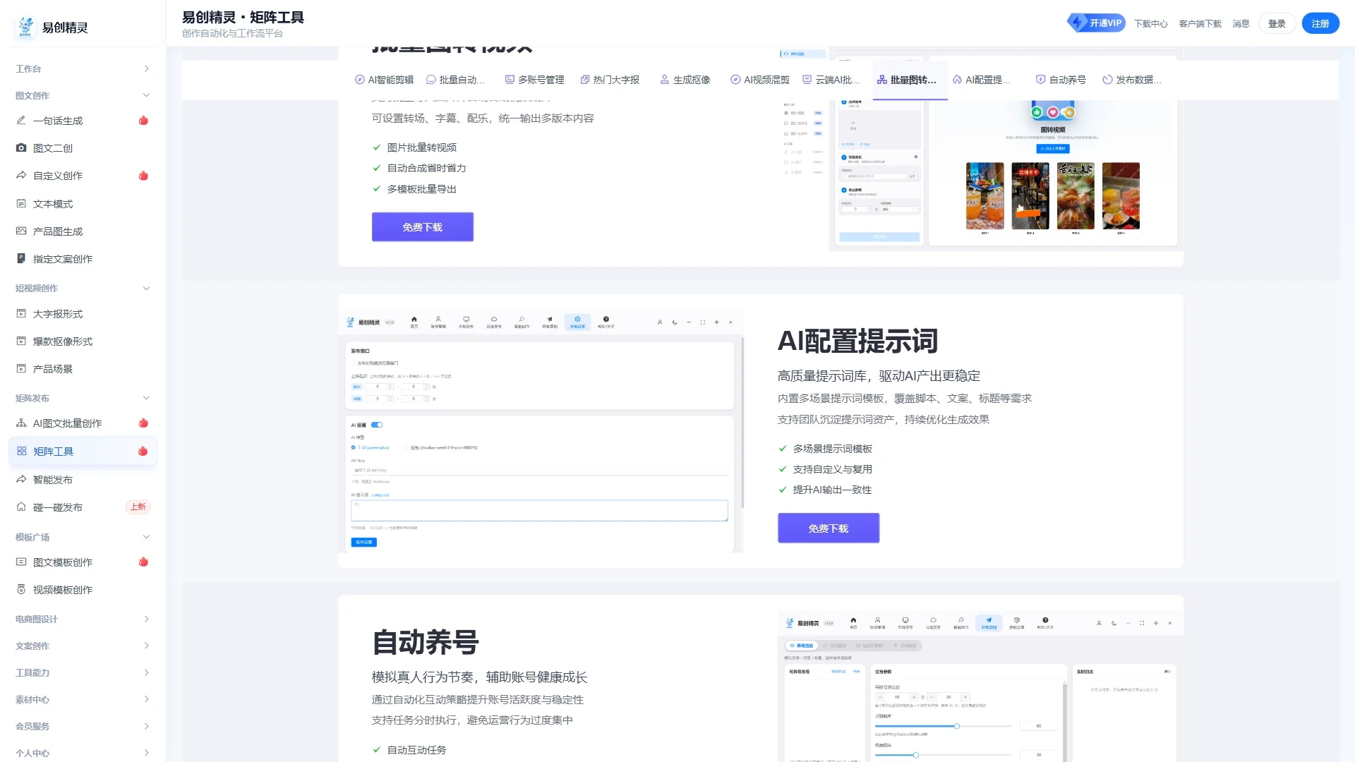Collapse the 图文创作 section

(83, 96)
